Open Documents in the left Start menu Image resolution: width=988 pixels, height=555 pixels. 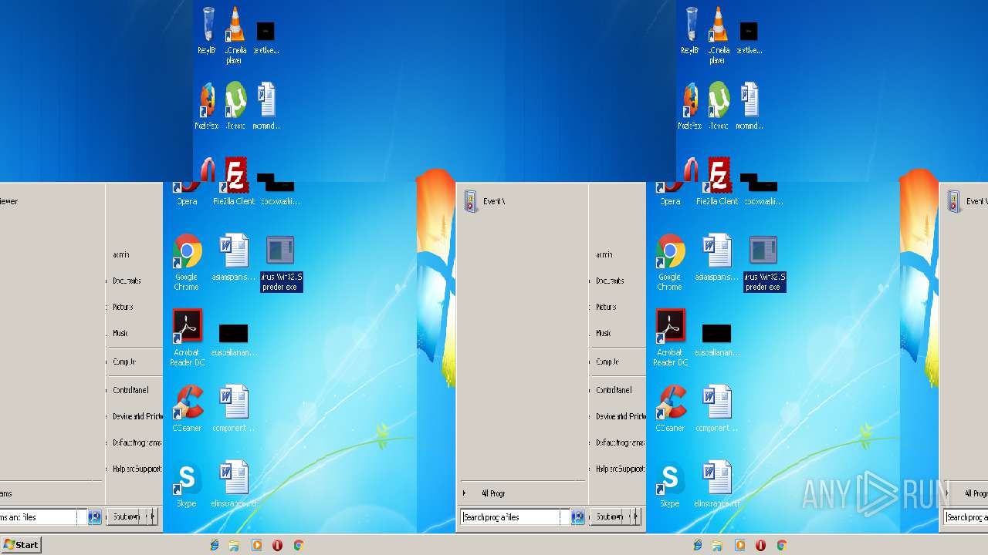[127, 281]
